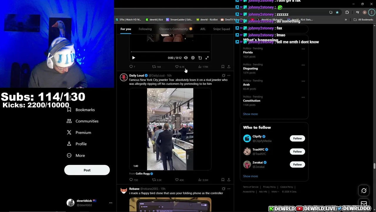This screenshot has height=212, width=376.
Task: Open Communities in sidebar
Action: pyautogui.click(x=83, y=121)
